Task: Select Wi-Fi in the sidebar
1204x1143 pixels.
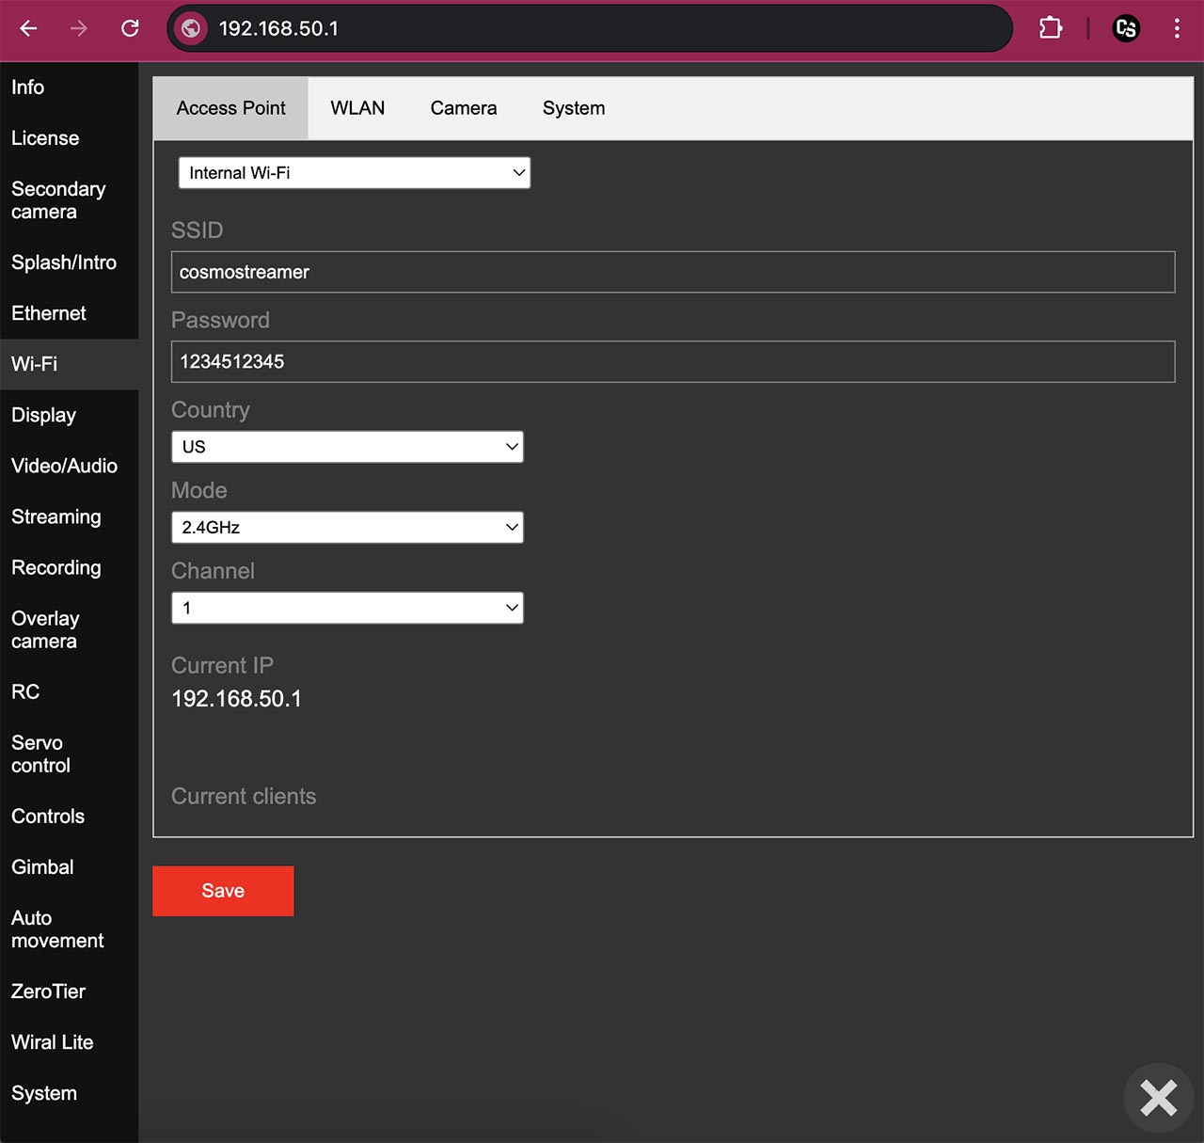Action: click(x=69, y=364)
